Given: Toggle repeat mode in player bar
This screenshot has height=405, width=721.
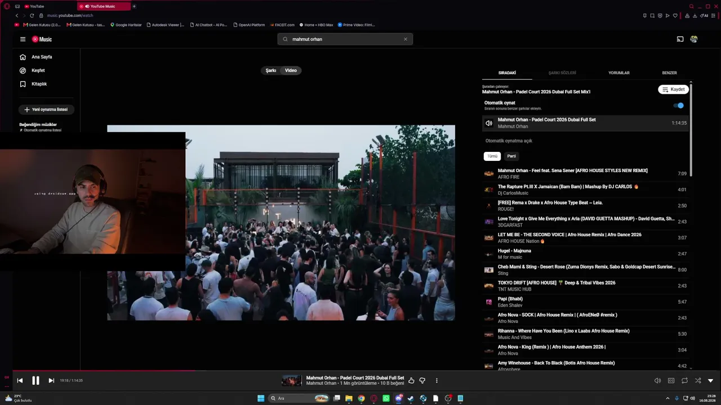Looking at the screenshot, I should click(684, 381).
